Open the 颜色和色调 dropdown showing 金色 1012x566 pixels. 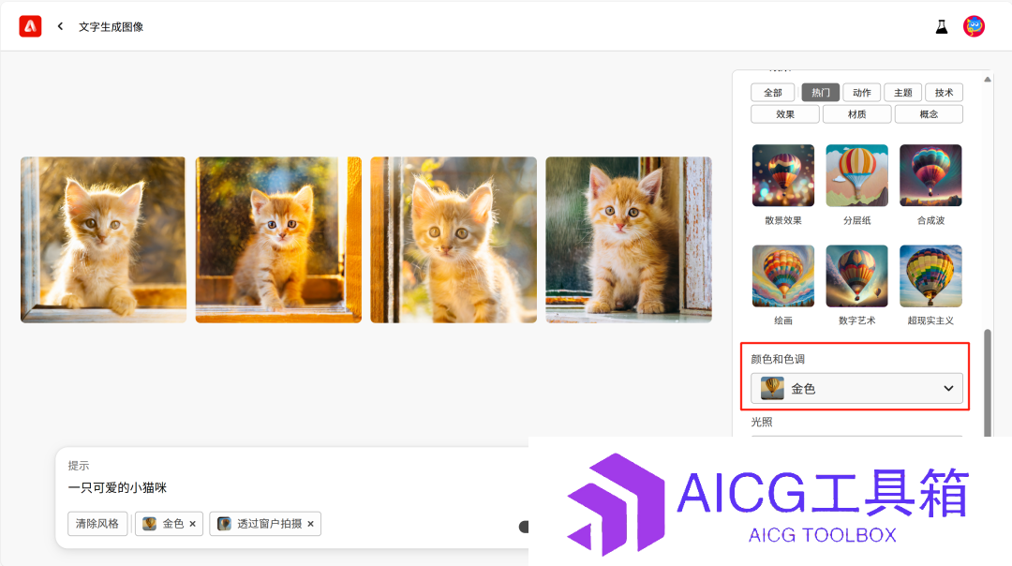click(x=856, y=389)
